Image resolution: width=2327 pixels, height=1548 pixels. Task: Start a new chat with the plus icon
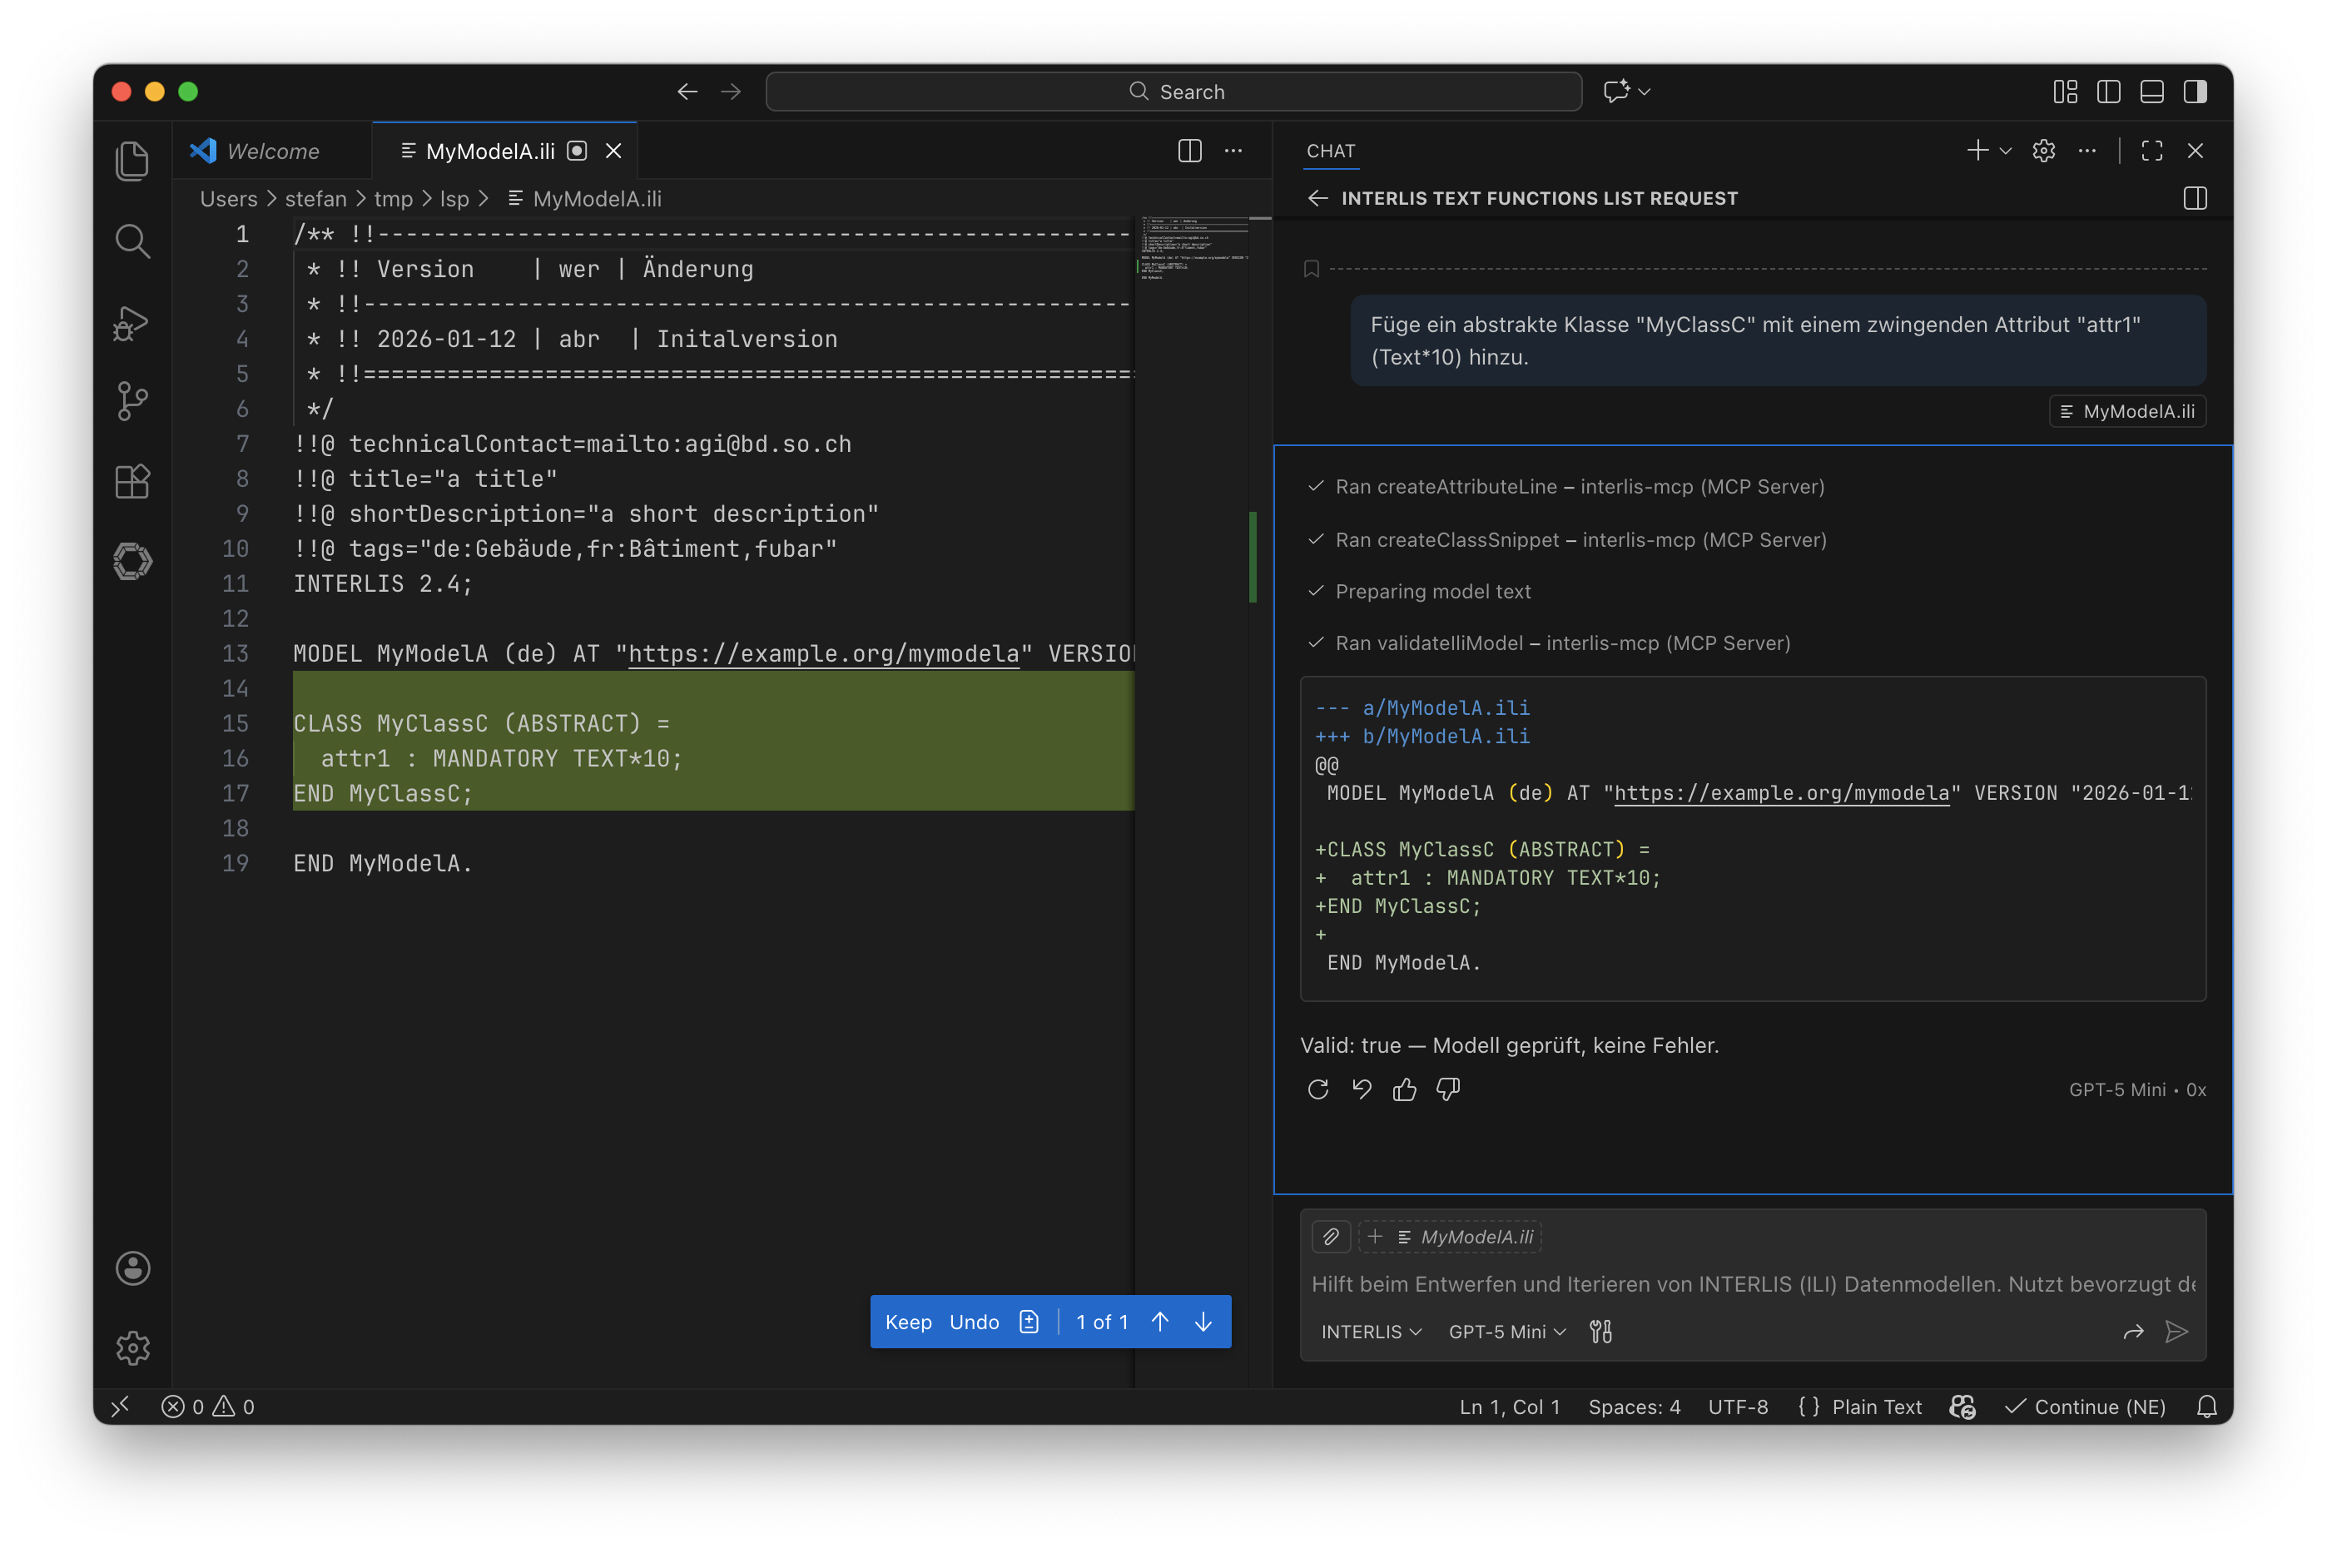[x=1977, y=150]
